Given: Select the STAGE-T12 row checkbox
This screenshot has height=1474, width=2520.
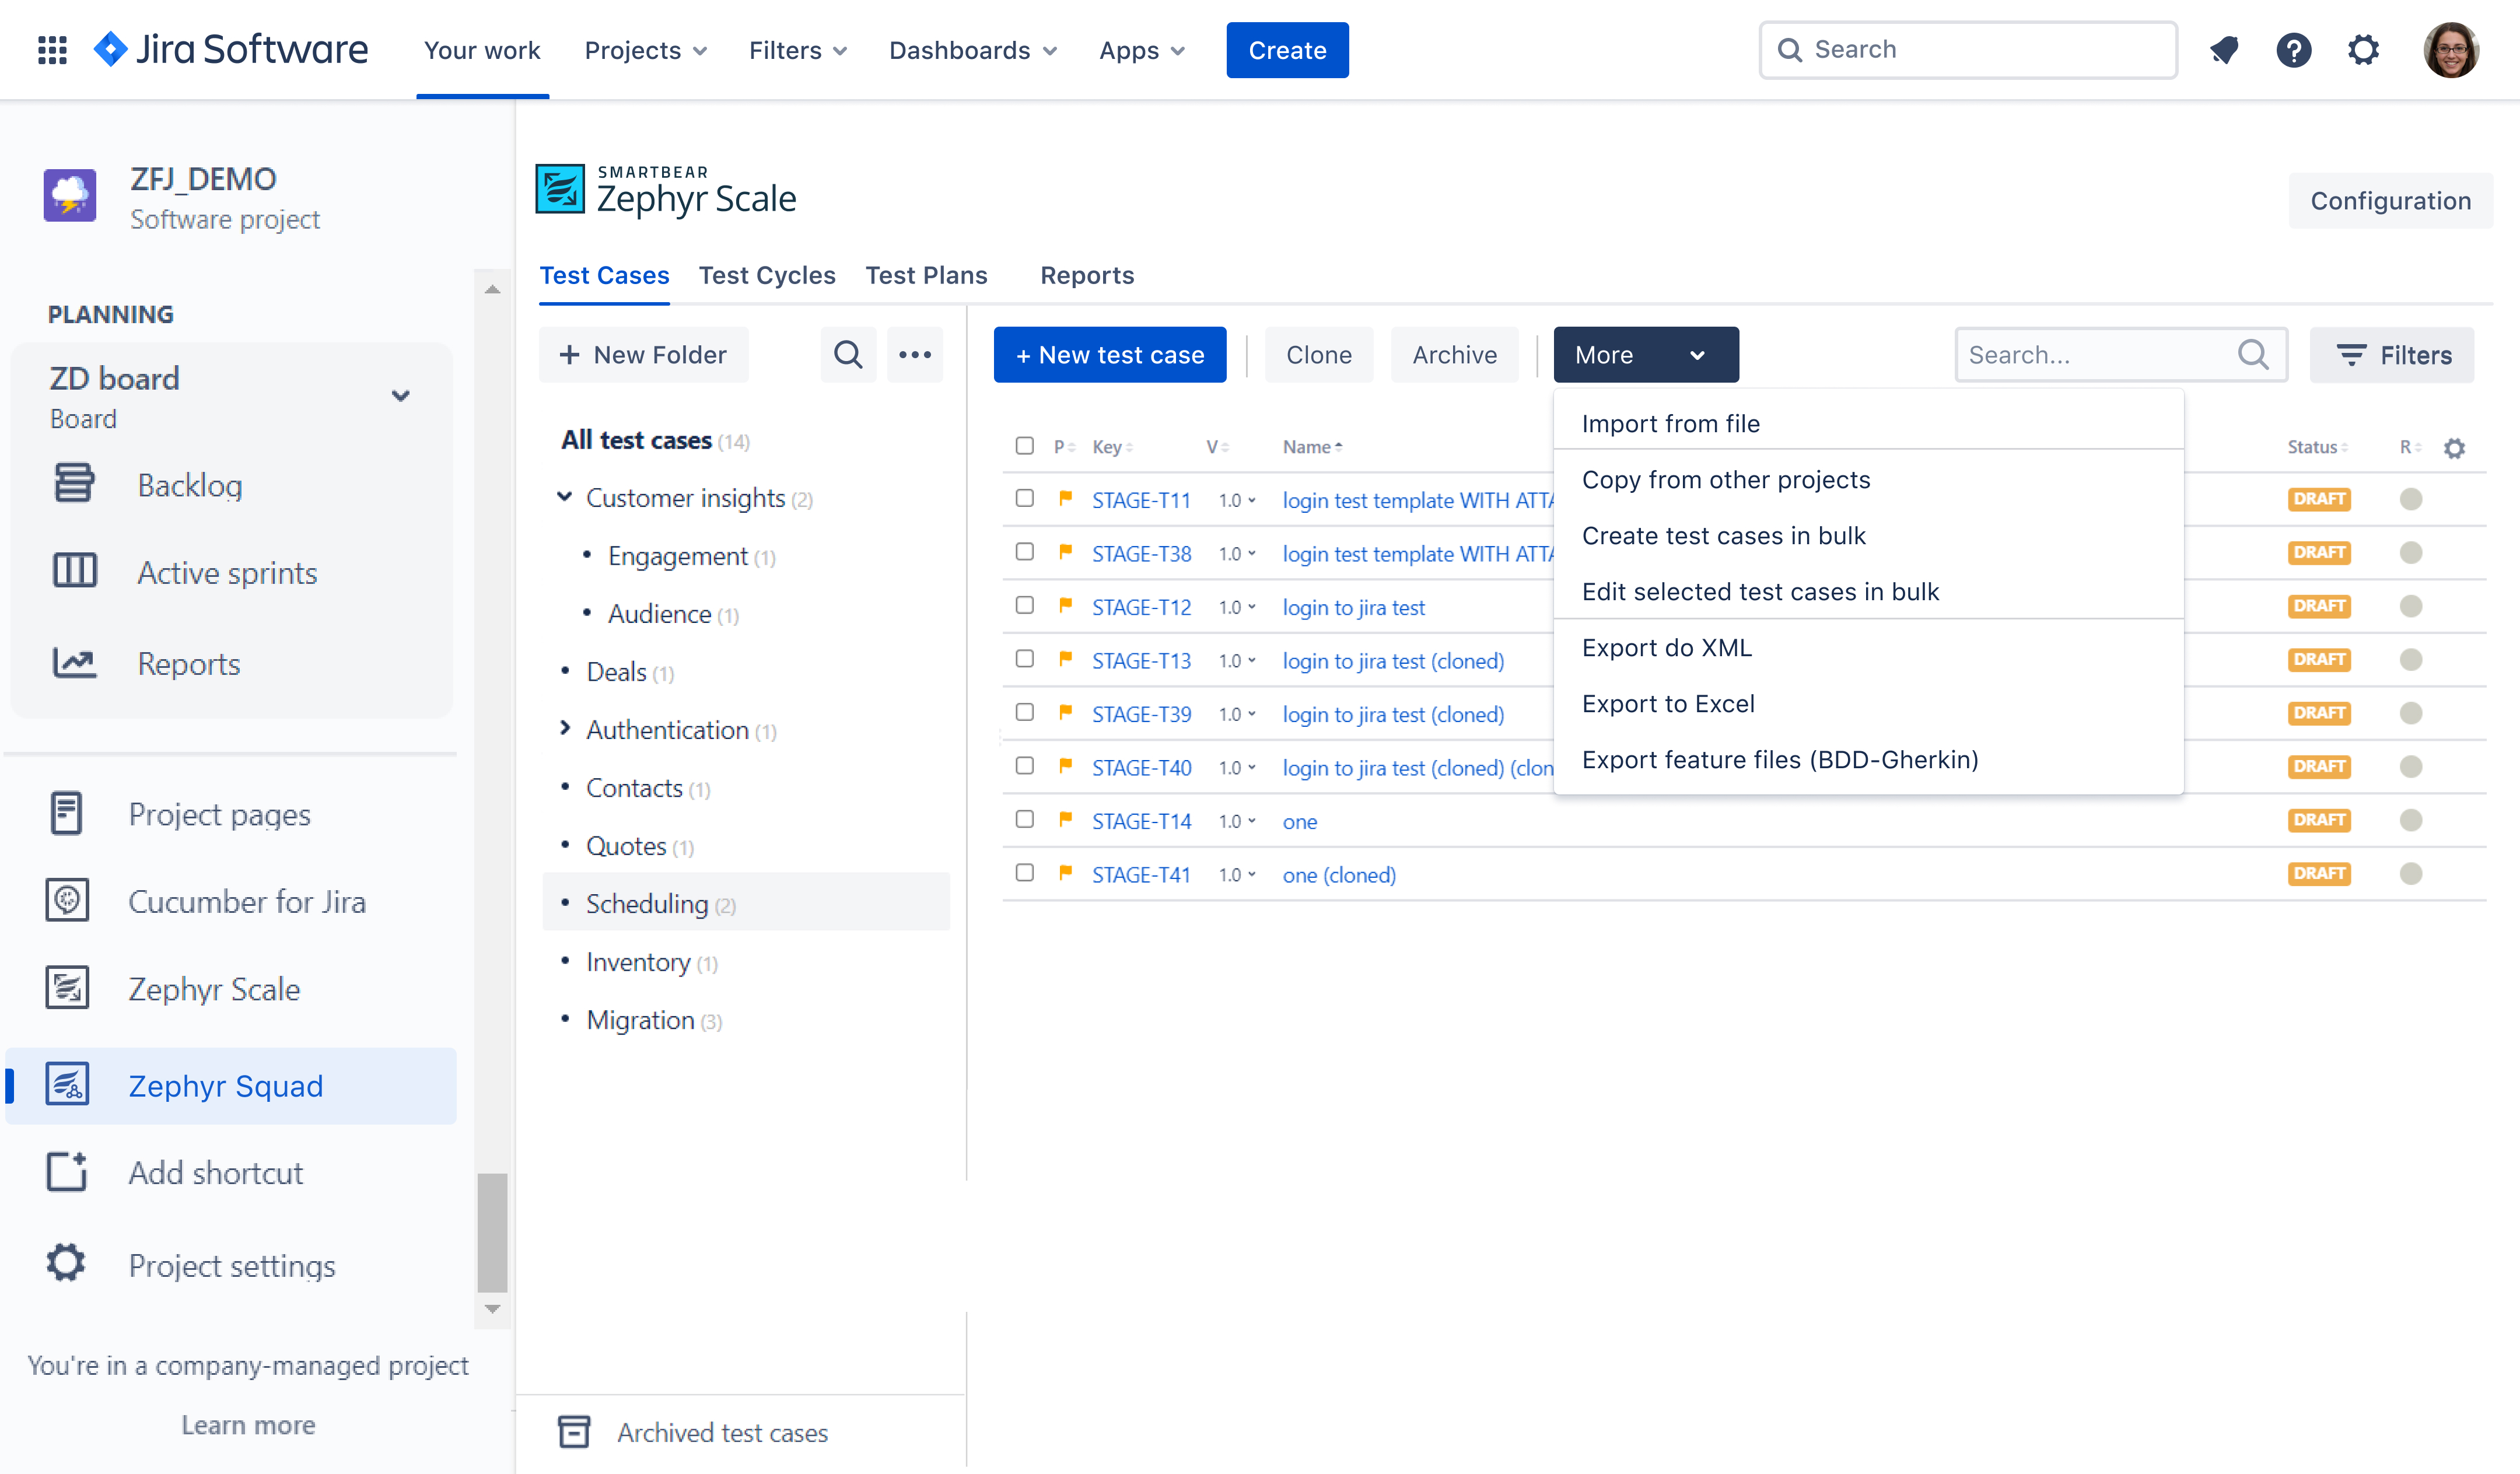Looking at the screenshot, I should 1024,605.
